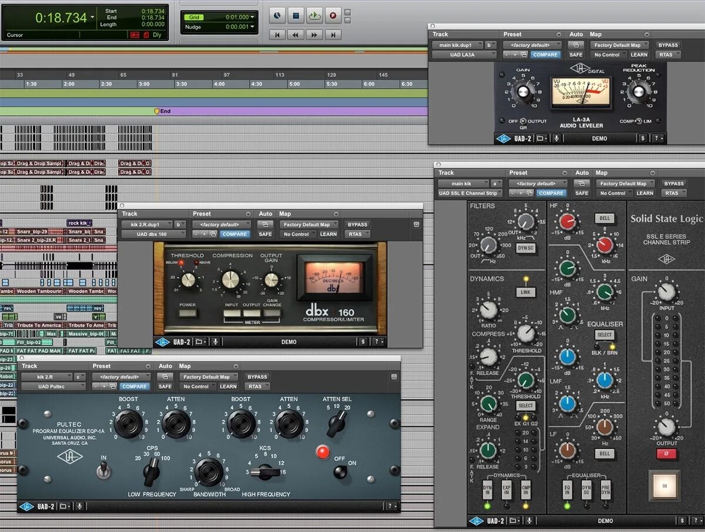This screenshot has height=532, width=705.
Task: Click the Return to Zero transport button
Action: [277, 35]
